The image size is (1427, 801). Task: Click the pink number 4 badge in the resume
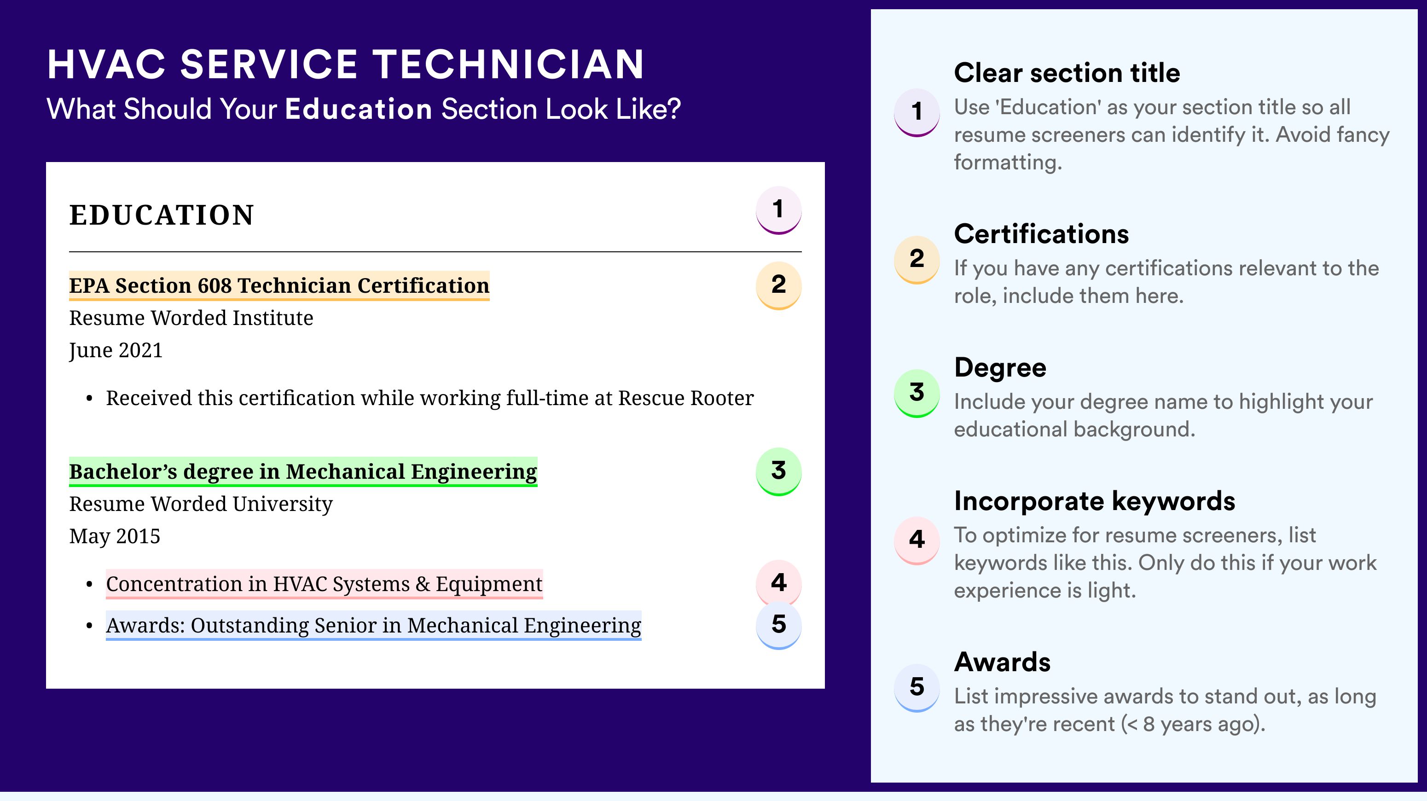[x=778, y=582]
